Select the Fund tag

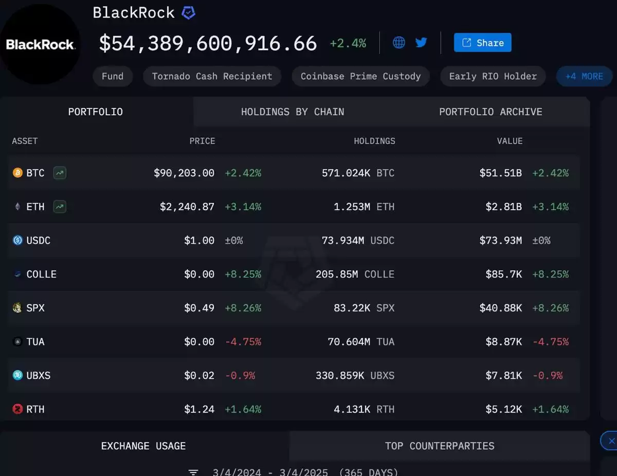pyautogui.click(x=113, y=77)
